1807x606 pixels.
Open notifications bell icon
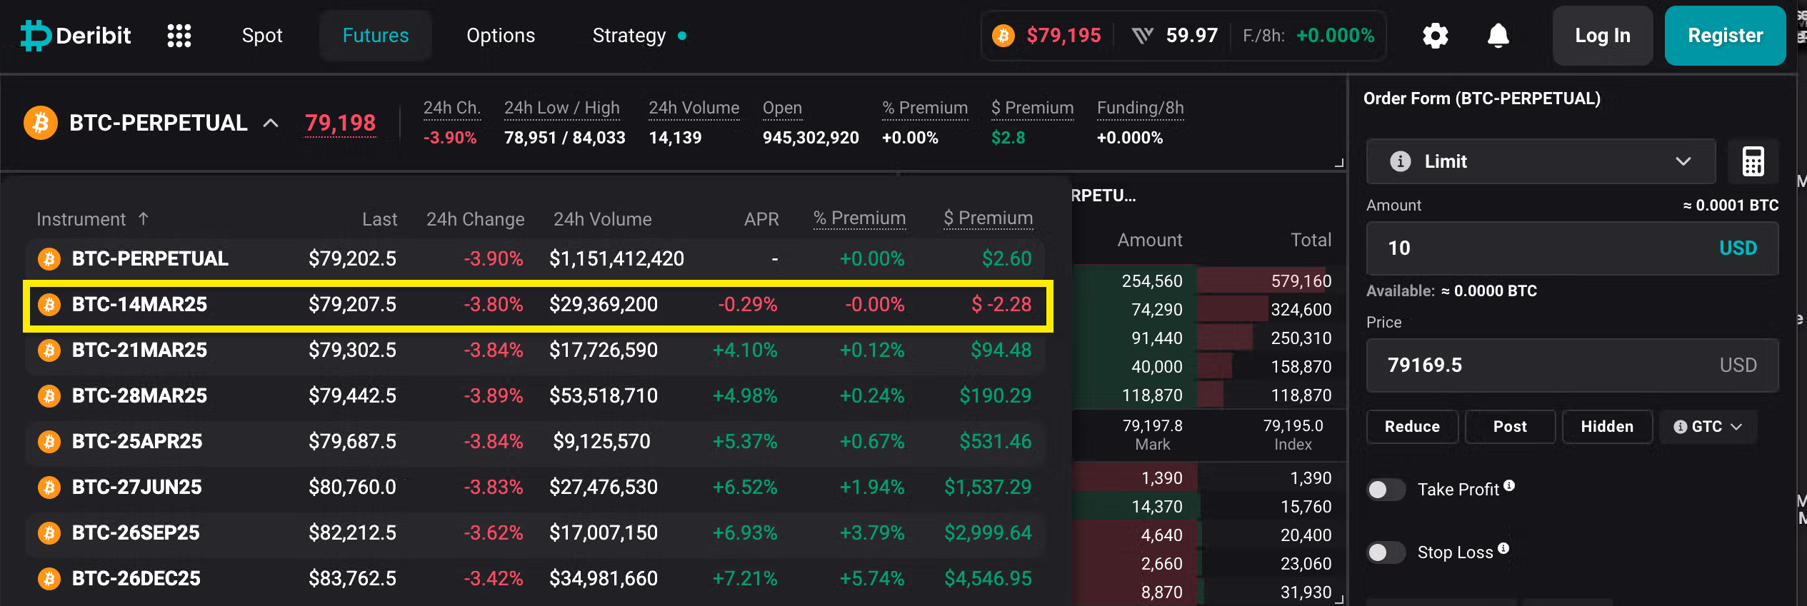point(1498,36)
